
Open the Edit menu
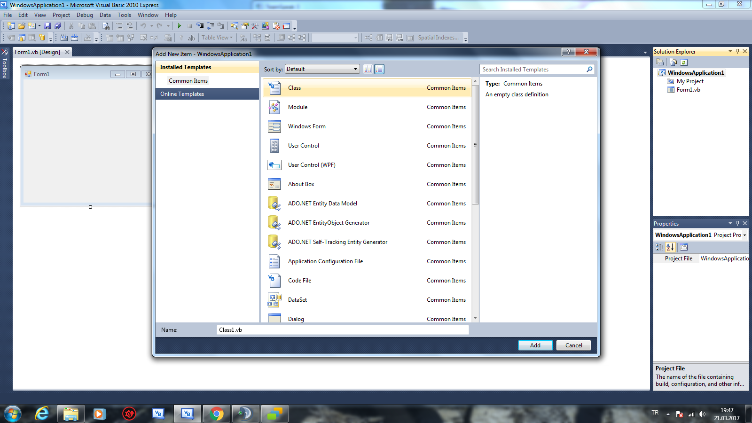[x=23, y=15]
